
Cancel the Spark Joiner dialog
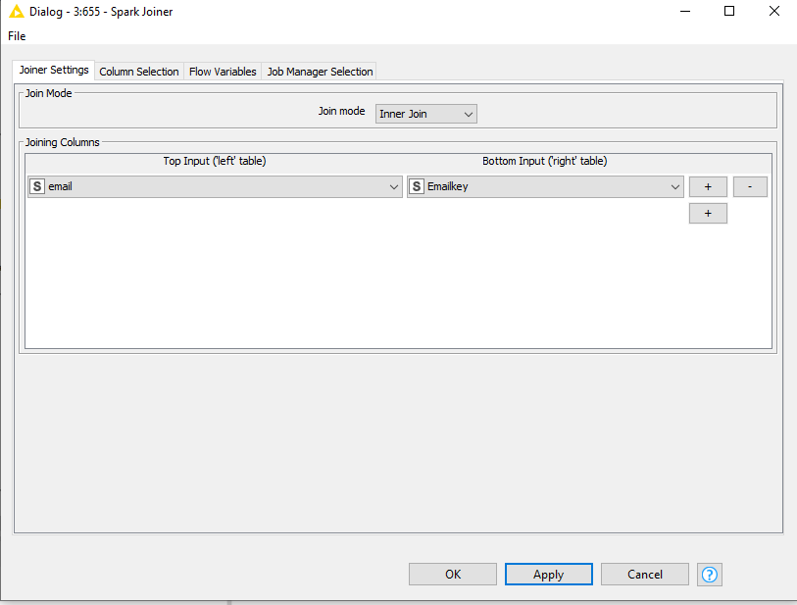644,574
